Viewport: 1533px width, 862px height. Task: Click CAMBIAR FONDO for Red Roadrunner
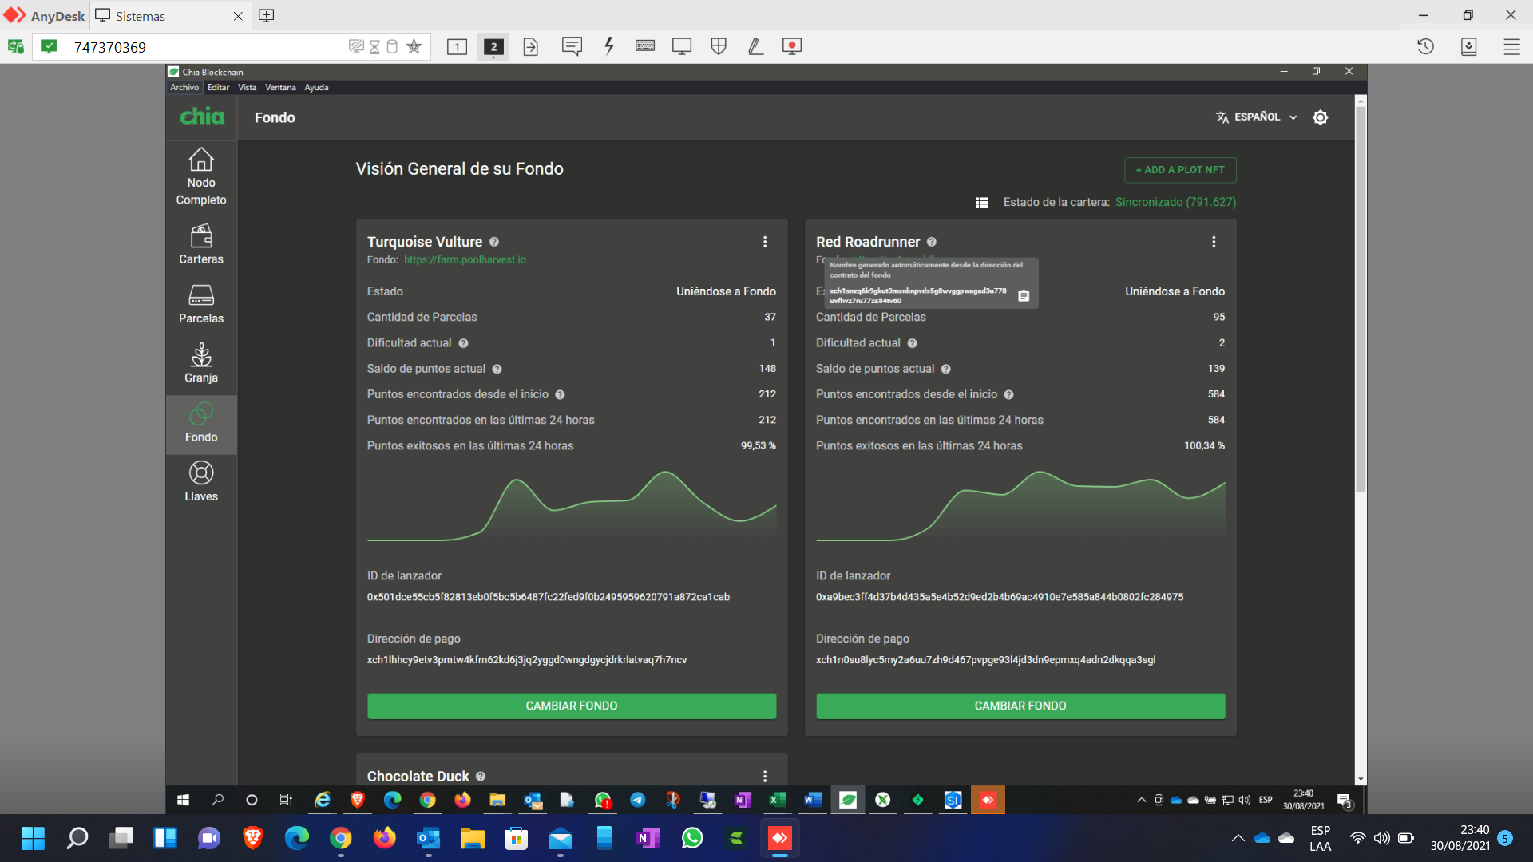(1020, 706)
